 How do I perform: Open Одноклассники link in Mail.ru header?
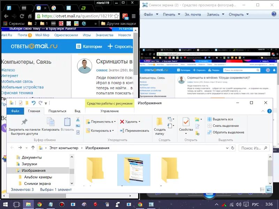(66, 35)
